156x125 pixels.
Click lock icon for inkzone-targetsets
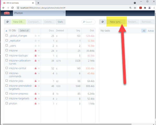(x=36, y=98)
